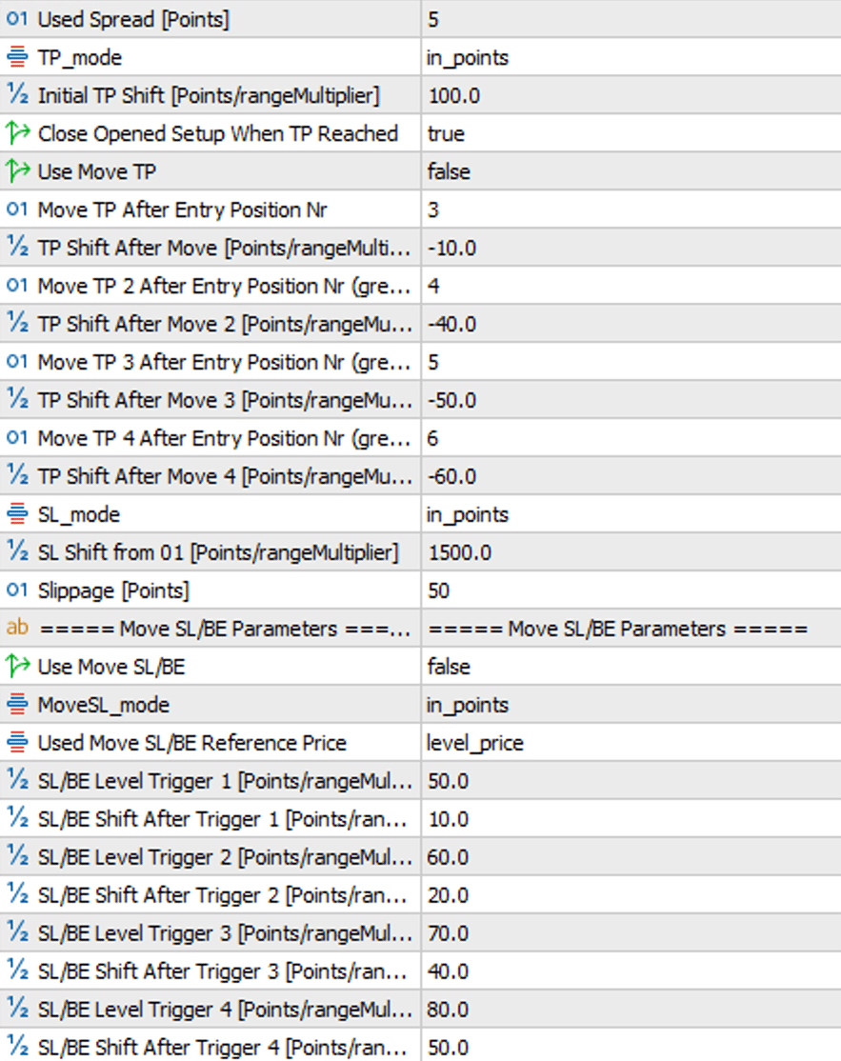Click the fraction icon beside SL/BE Level Trigger 3
This screenshot has width=841, height=1061.
[x=17, y=932]
